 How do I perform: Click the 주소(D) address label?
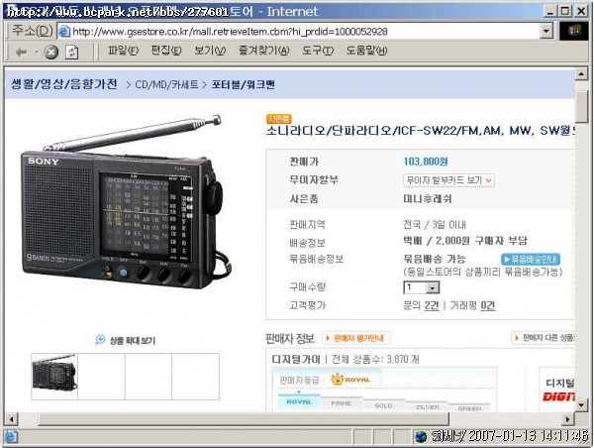32,31
